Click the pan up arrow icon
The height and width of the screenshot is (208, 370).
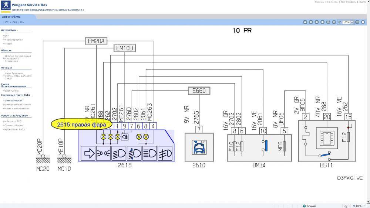(305, 22)
